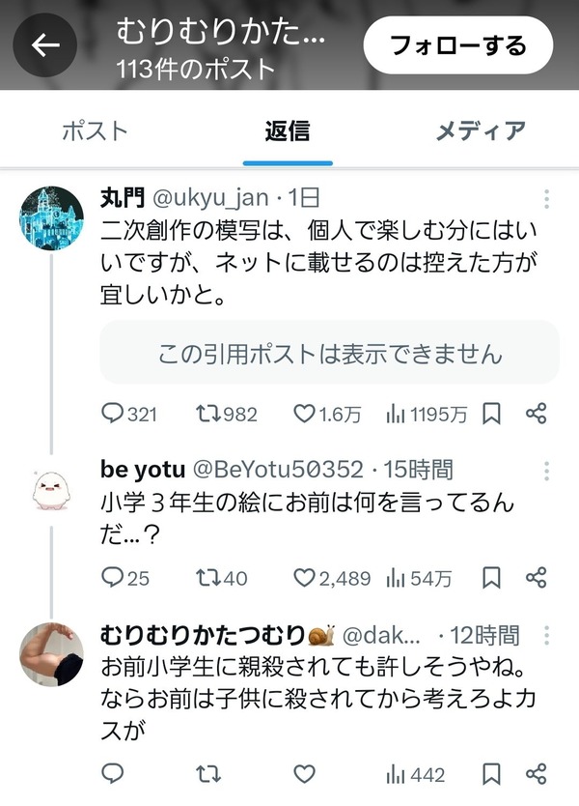Open more options for be yotu's post

[546, 471]
